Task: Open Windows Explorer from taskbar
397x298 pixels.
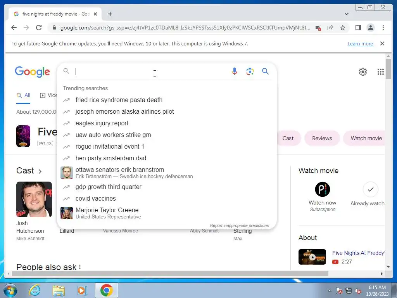Action: [59, 290]
